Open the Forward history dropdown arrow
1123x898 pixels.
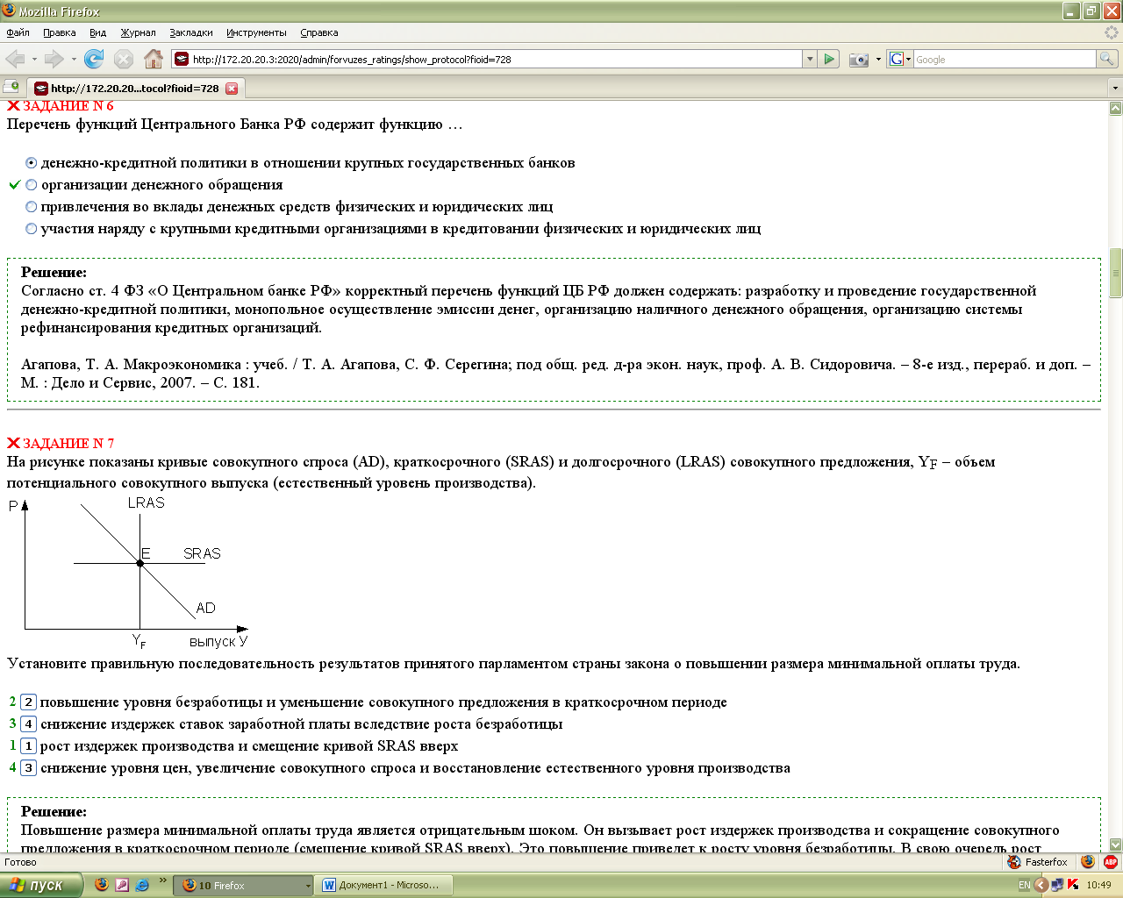(74, 60)
